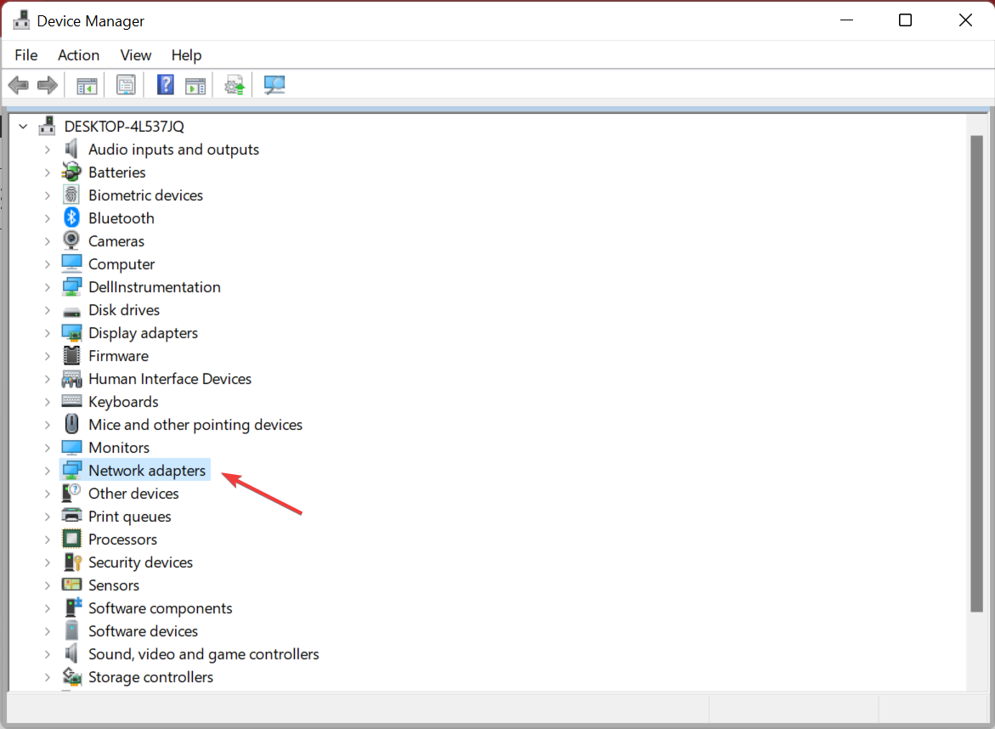995x729 pixels.
Task: Click the Update device driver toolbar icon
Action: tap(235, 85)
